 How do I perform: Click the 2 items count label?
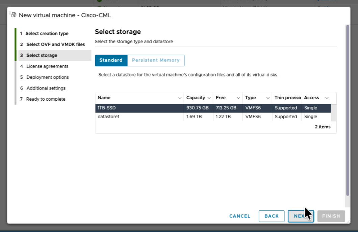(323, 127)
